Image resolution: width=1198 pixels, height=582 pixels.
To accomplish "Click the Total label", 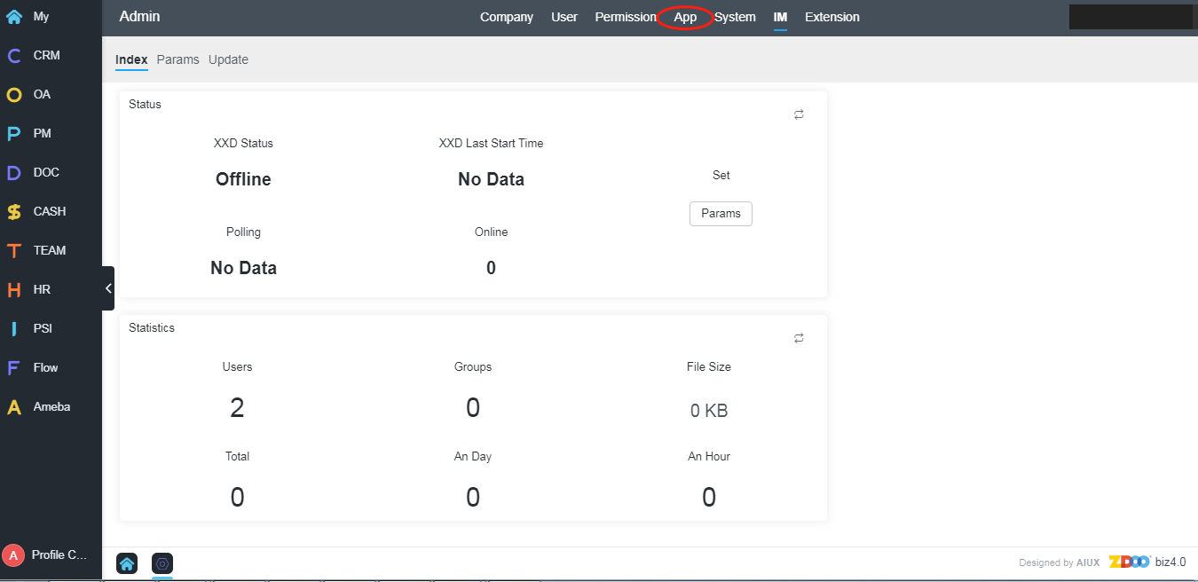I will pos(237,456).
